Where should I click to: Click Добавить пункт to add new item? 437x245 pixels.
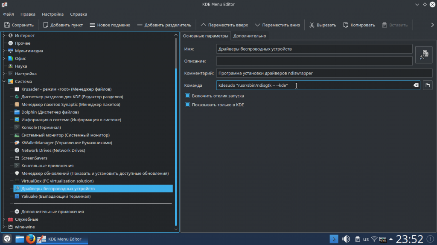(x=63, y=25)
